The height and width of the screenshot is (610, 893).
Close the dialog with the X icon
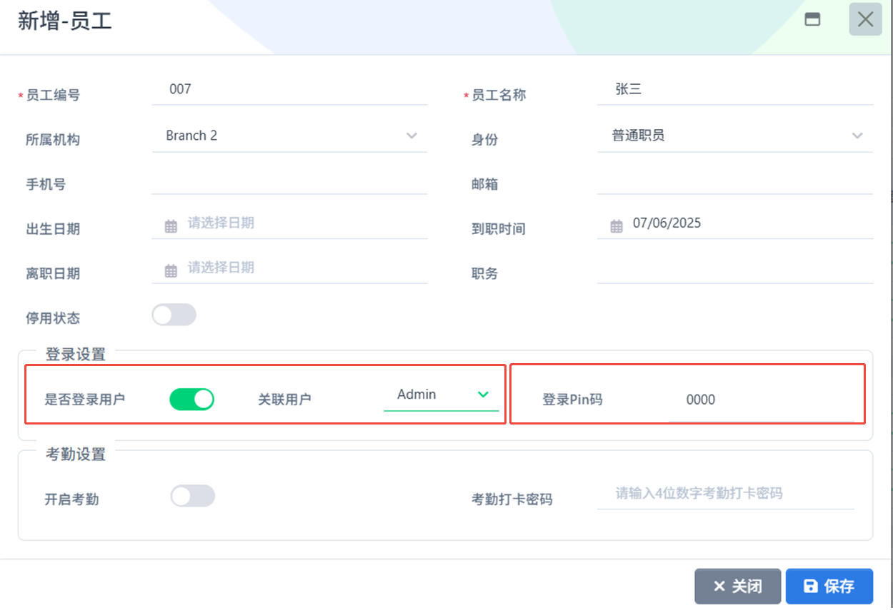(865, 19)
